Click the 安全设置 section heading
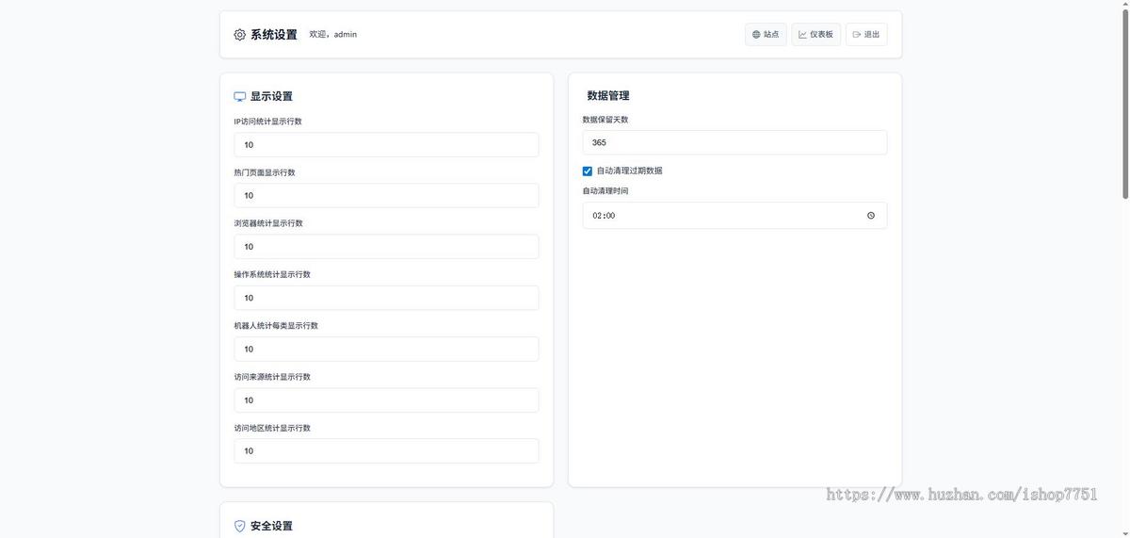This screenshot has height=538, width=1130. point(271,526)
